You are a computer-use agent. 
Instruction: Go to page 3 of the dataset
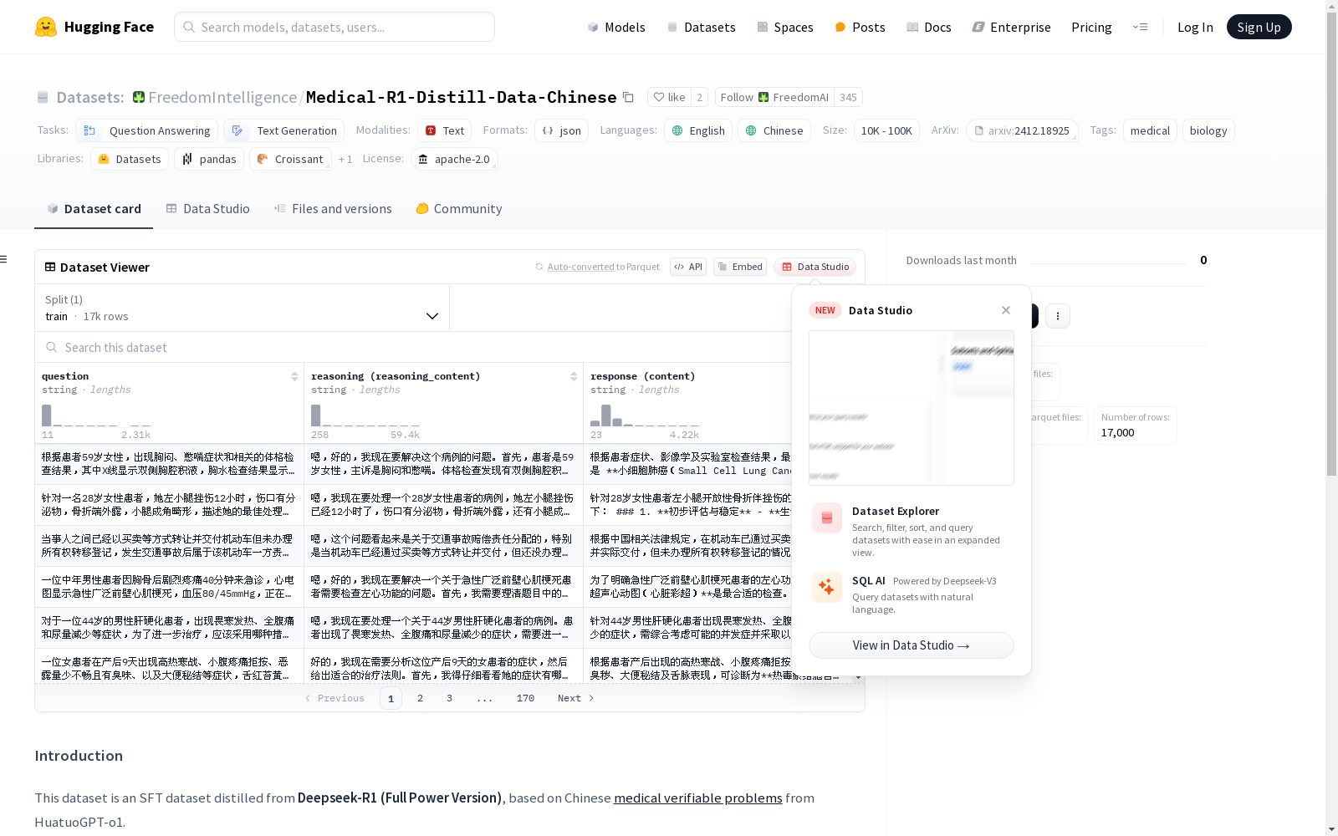pyautogui.click(x=449, y=698)
